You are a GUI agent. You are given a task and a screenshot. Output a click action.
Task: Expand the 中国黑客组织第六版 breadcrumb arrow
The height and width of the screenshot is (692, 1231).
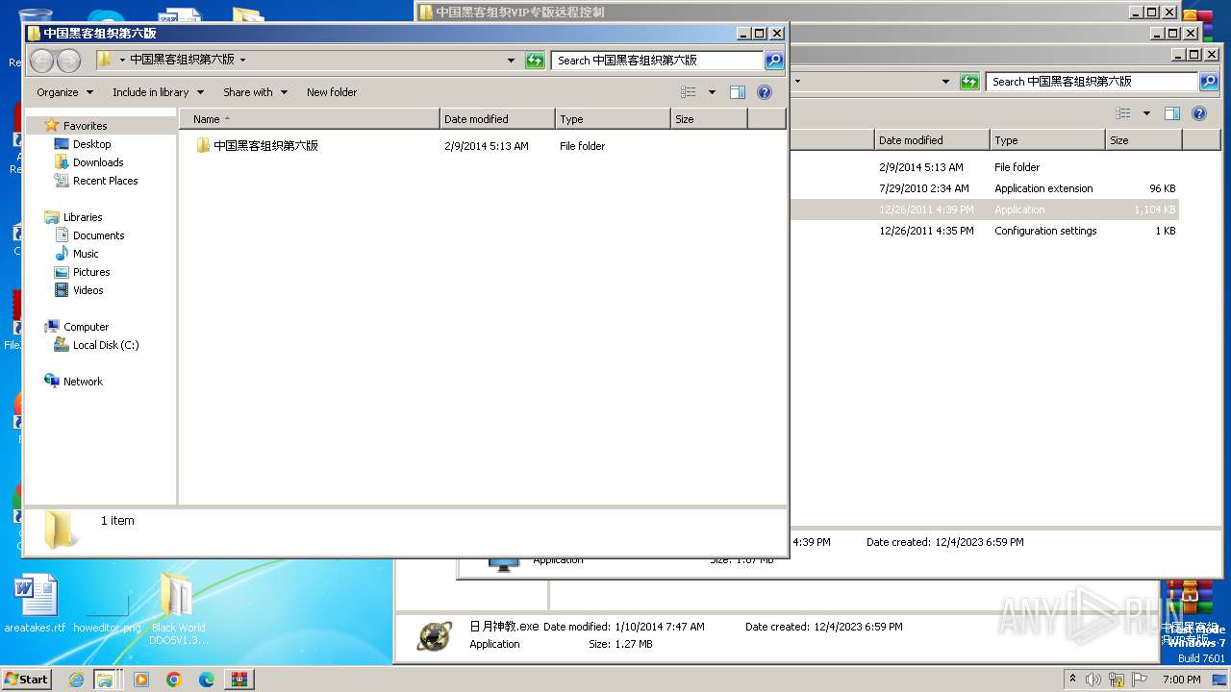[x=242, y=60]
